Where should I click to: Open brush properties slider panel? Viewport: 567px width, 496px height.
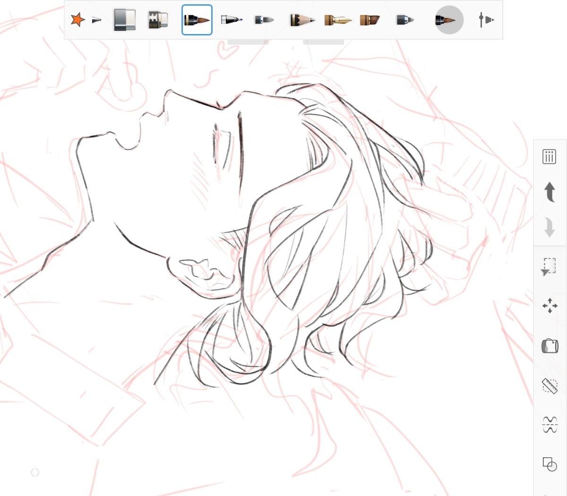click(x=486, y=20)
